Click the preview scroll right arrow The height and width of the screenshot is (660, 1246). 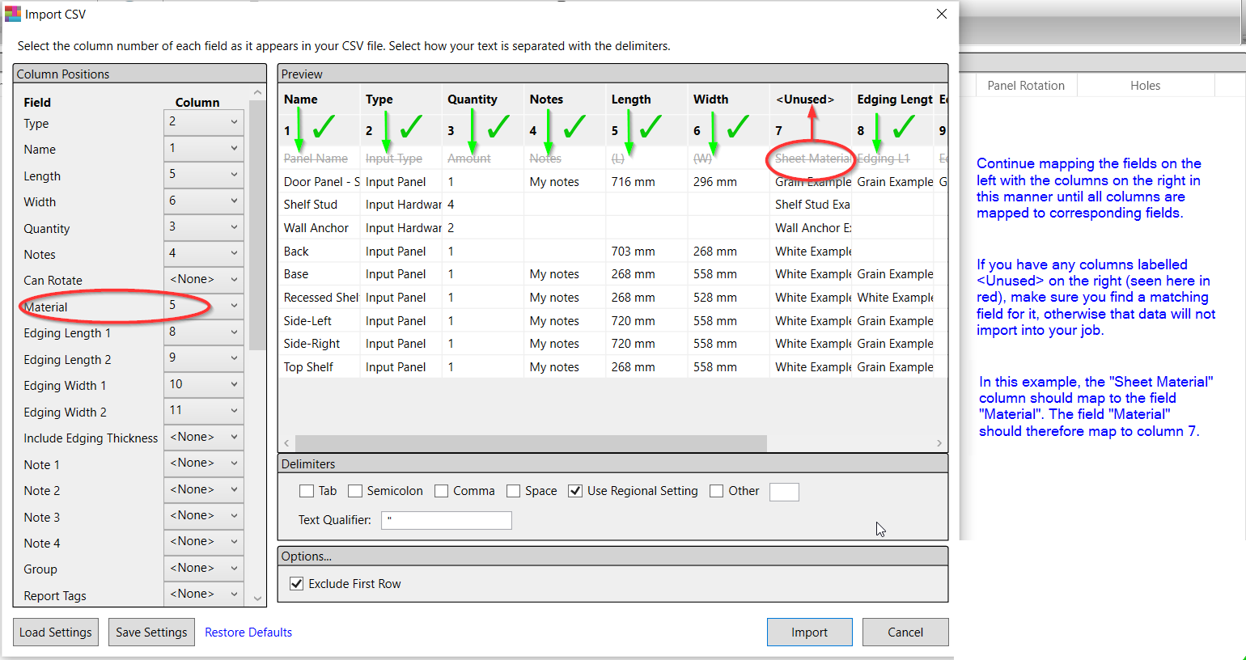[x=939, y=443]
